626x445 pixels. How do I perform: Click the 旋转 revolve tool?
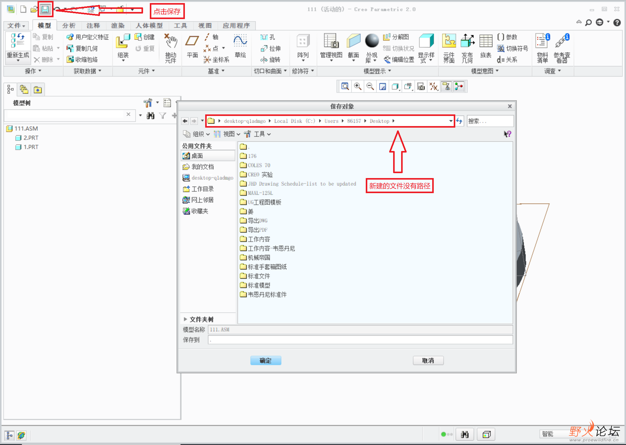pos(270,60)
